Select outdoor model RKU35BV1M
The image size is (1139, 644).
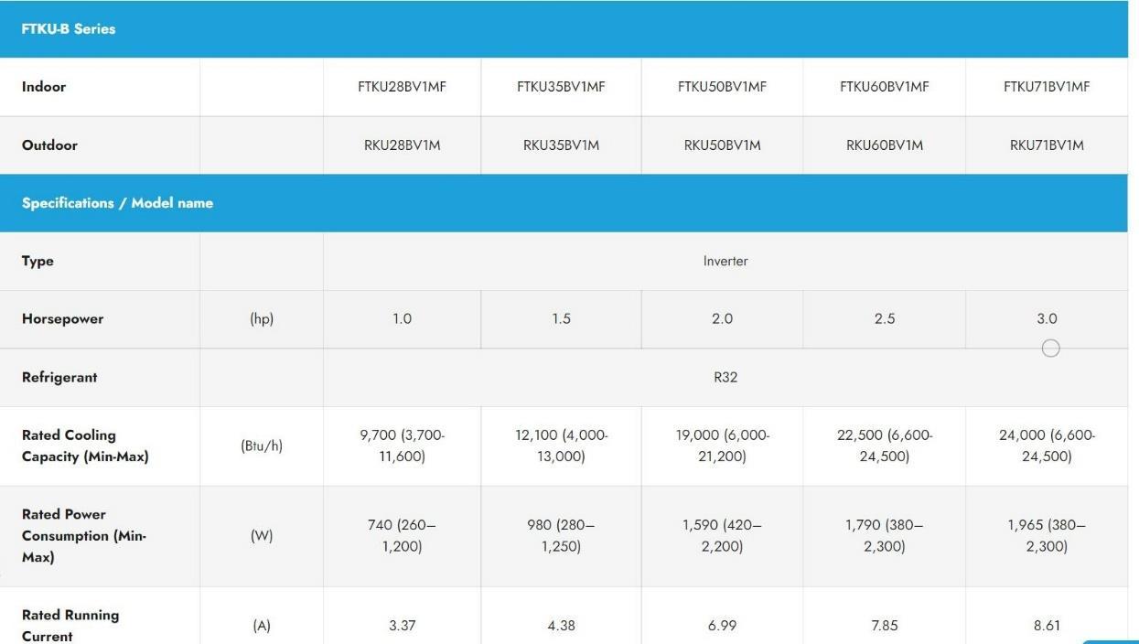[561, 145]
